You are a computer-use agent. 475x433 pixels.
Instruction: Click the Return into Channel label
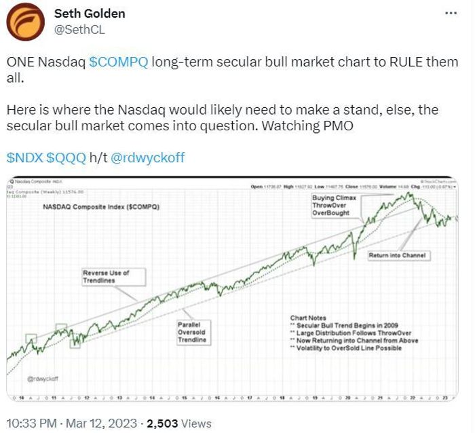tap(398, 255)
